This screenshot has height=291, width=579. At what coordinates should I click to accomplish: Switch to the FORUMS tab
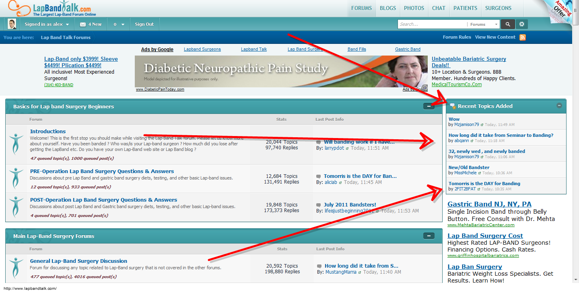pos(361,8)
